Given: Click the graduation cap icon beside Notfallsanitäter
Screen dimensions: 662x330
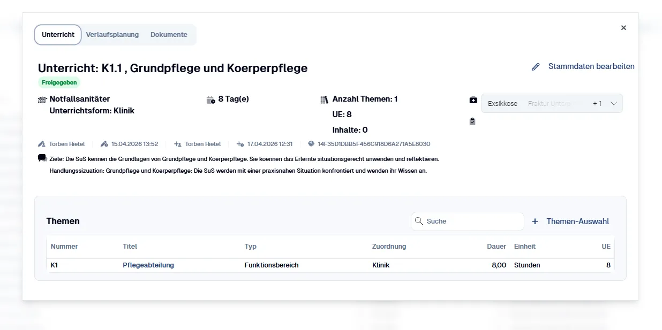Looking at the screenshot, I should pyautogui.click(x=42, y=99).
